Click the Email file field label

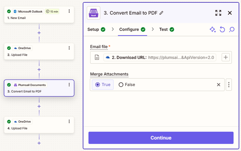(99, 47)
